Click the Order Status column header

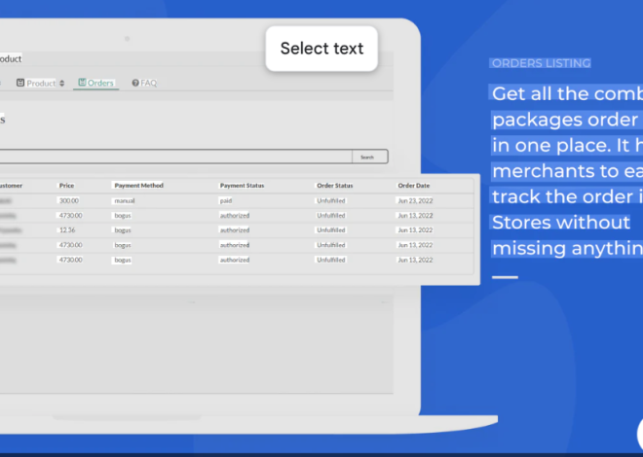point(334,186)
